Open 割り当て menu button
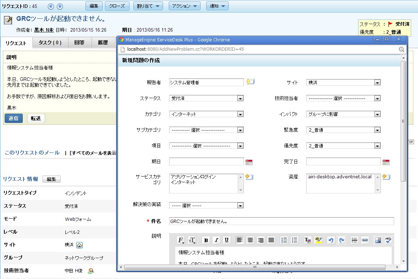The image size is (418, 279). tap(148, 6)
